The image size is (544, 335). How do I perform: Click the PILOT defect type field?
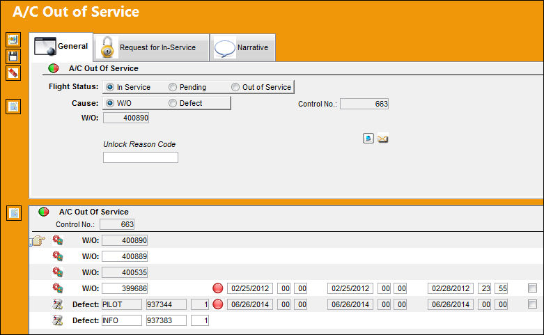point(122,304)
